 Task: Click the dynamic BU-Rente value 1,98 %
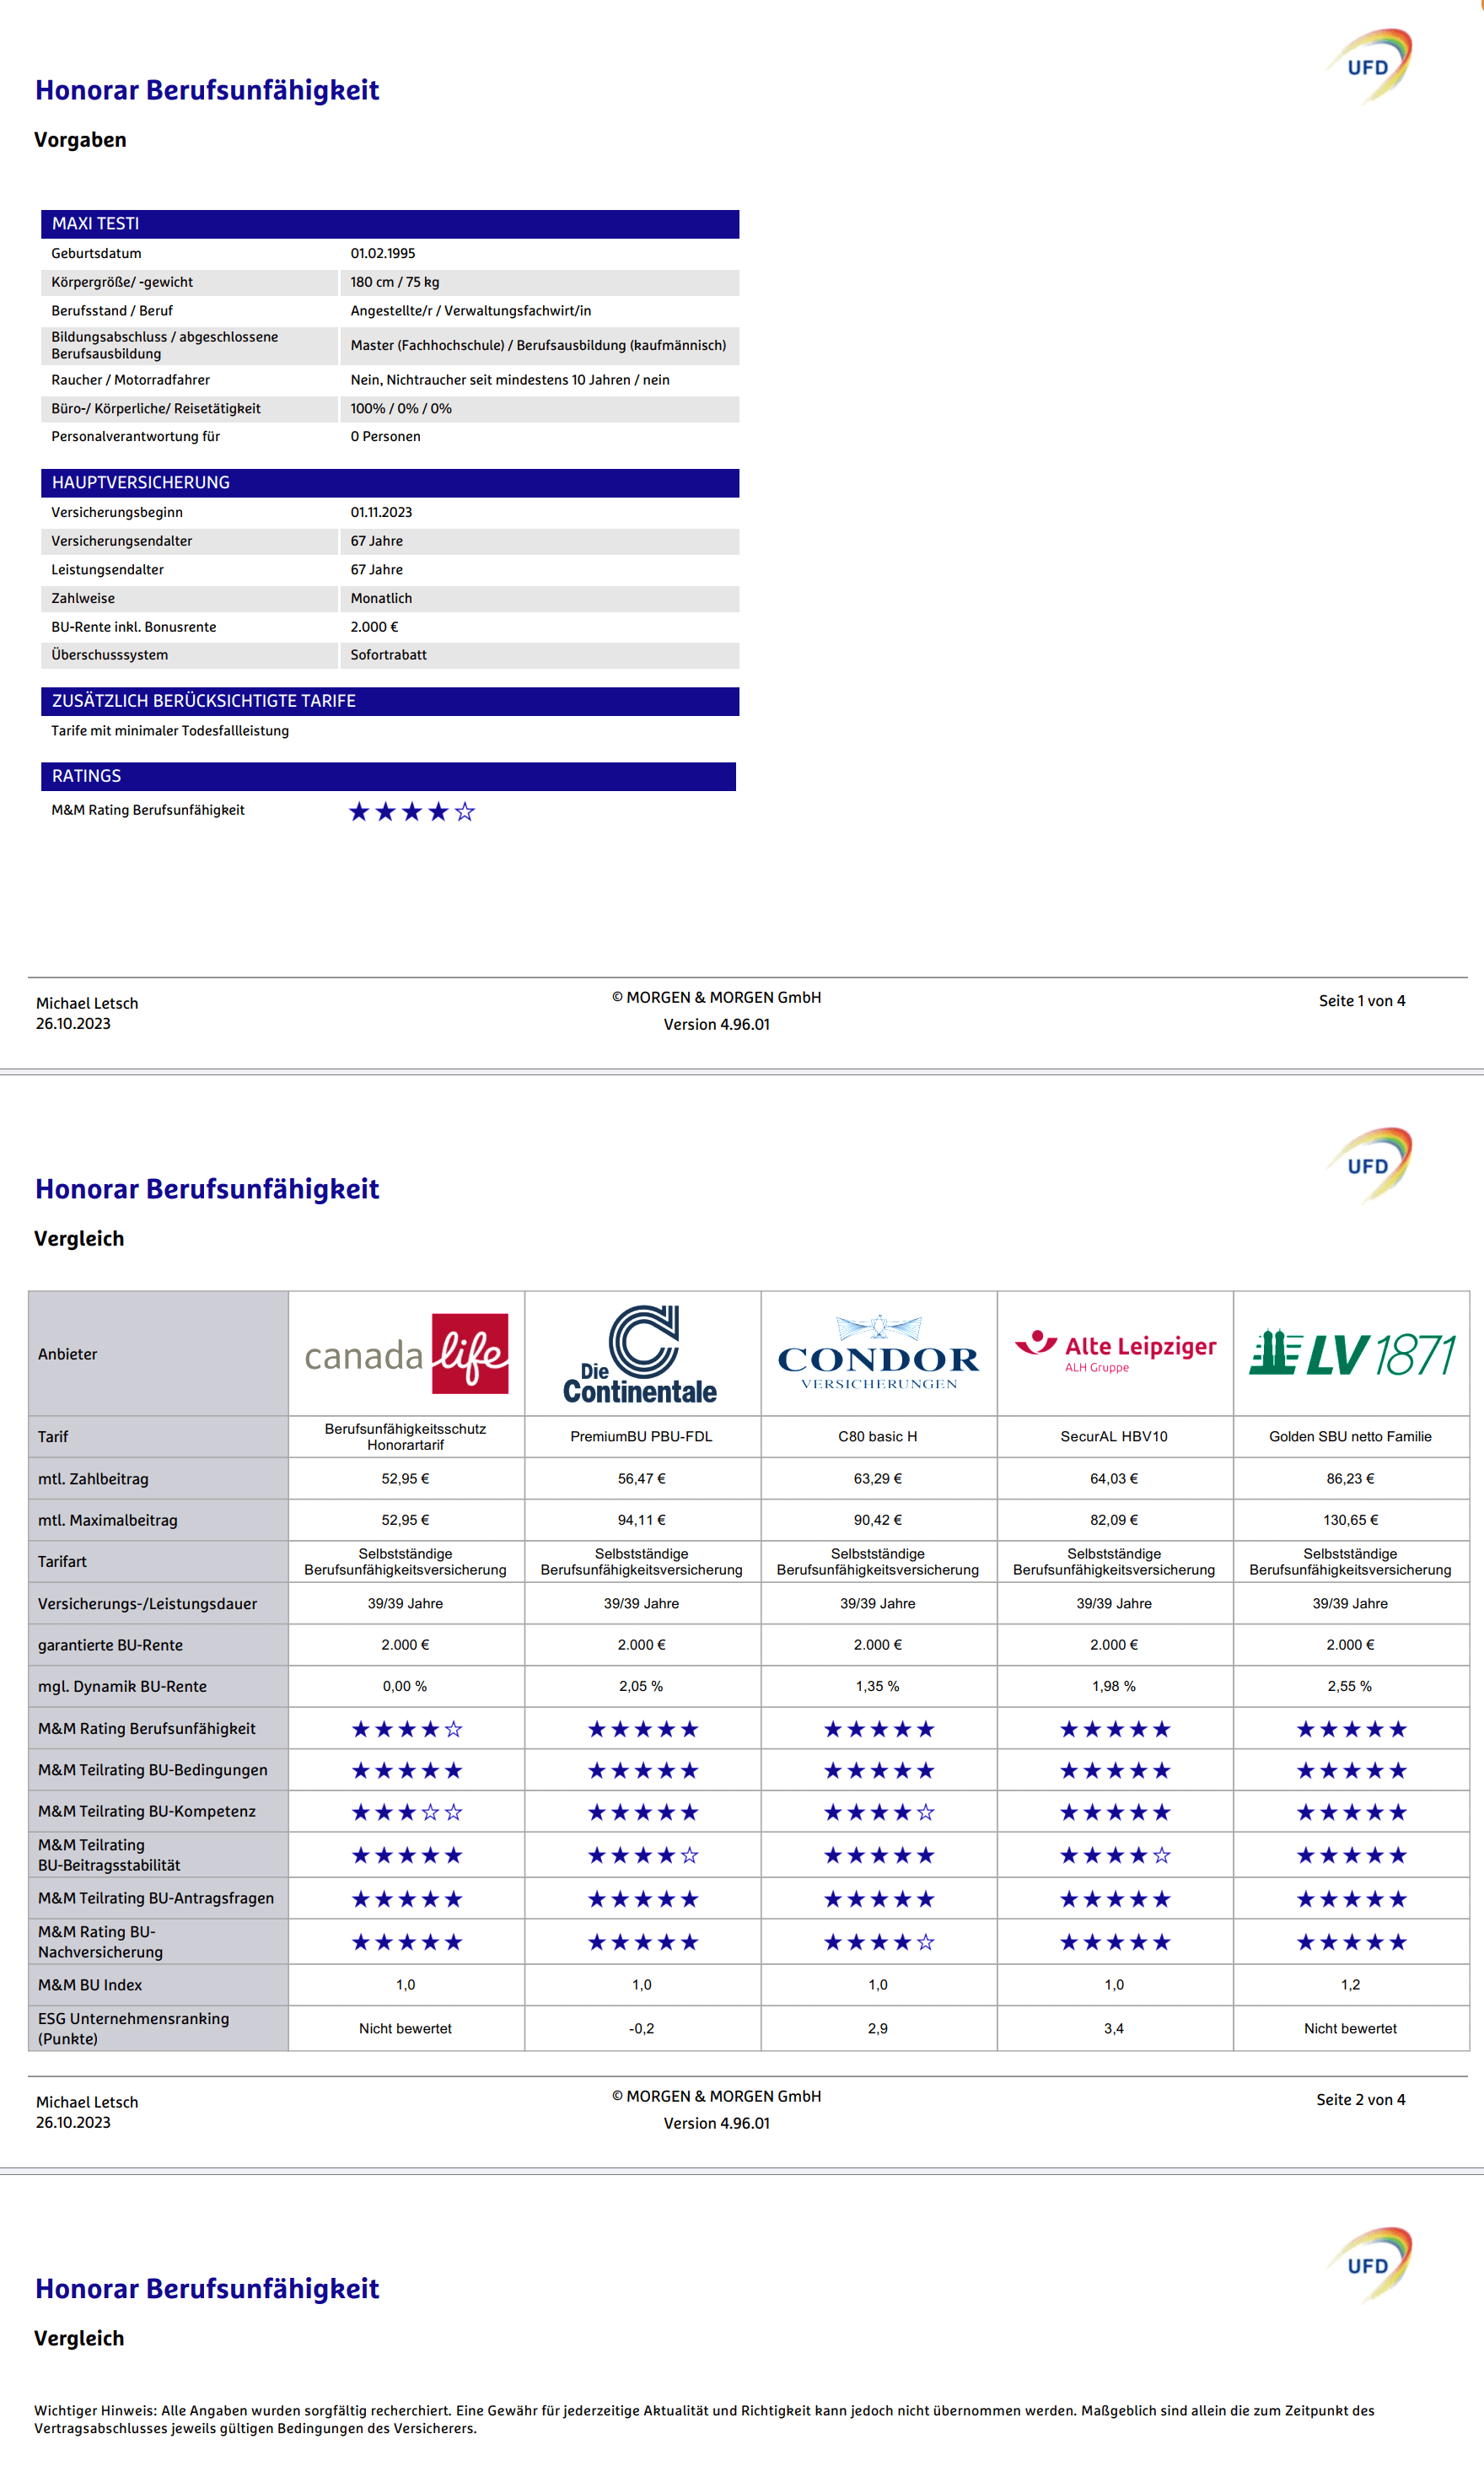pyautogui.click(x=1114, y=1686)
